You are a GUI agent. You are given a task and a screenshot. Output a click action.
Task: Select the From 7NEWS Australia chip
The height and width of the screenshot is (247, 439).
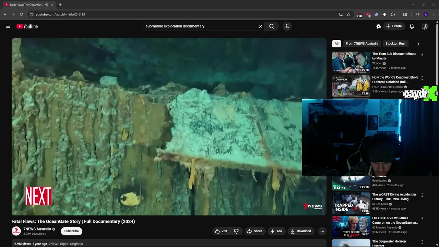(x=362, y=44)
